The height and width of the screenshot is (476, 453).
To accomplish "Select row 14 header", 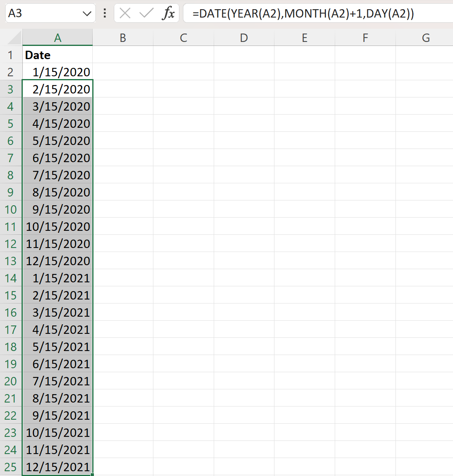I will coord(11,278).
